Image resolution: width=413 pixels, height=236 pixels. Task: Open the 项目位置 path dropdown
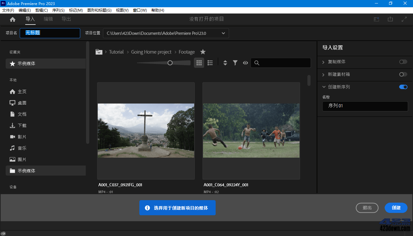point(223,33)
